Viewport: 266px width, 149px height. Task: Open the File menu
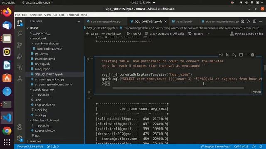pyautogui.click(x=17, y=15)
